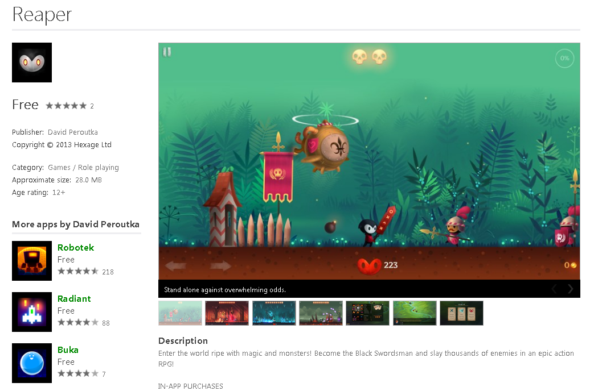Click the Robotek star rating 218

click(x=78, y=272)
